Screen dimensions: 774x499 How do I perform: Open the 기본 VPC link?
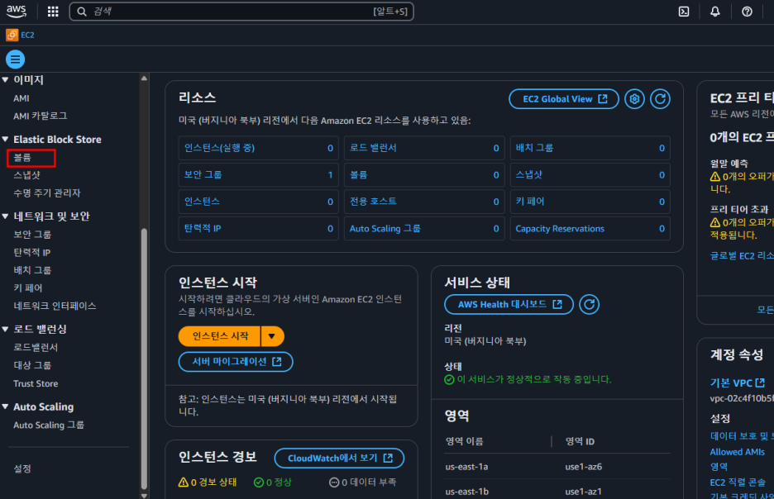tap(738, 383)
